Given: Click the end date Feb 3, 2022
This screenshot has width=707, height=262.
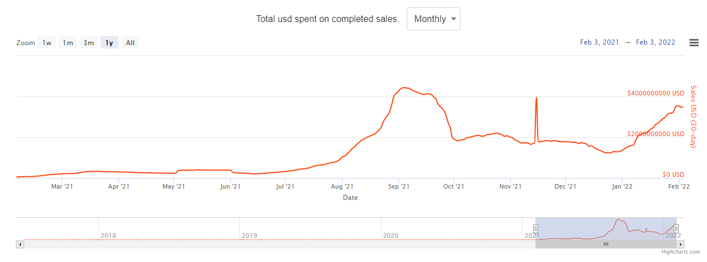Looking at the screenshot, I should [656, 43].
